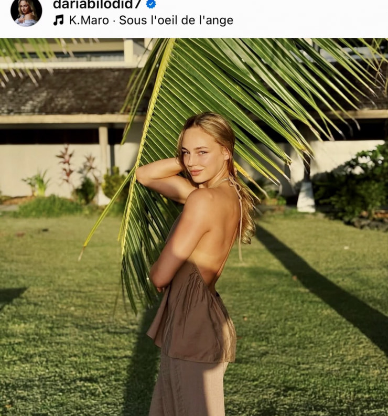
Task: Open the dariabilodid7 profile avatar
Action: [x=26, y=12]
